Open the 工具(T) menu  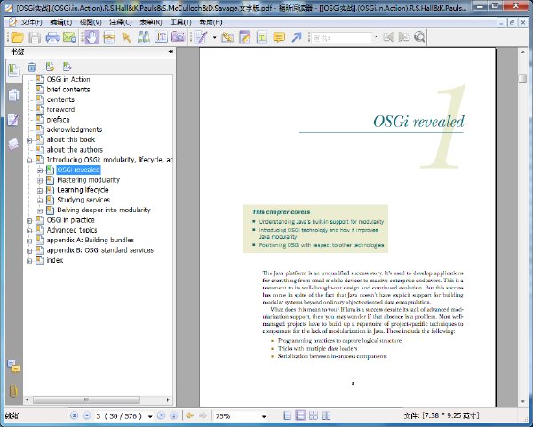point(180,22)
